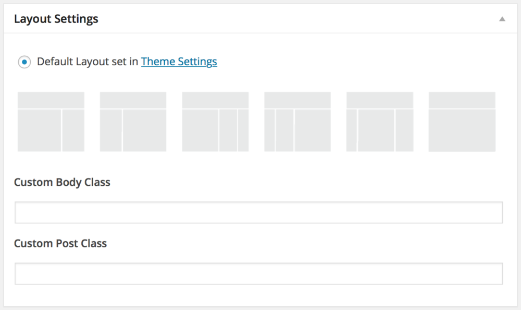Select the sidebar-content layout thumbnail
This screenshot has height=310, width=521.
133,122
